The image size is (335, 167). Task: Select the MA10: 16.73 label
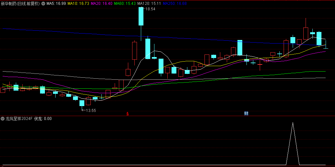pyautogui.click(x=79, y=4)
